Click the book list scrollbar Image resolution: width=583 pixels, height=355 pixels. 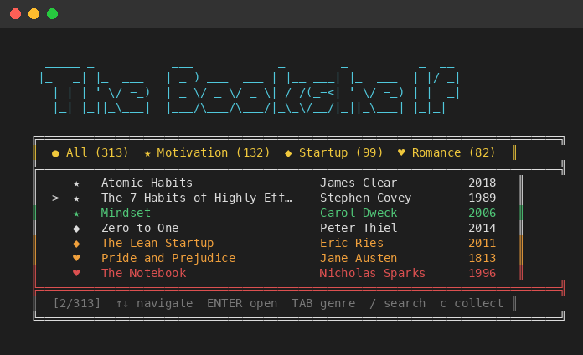521,228
